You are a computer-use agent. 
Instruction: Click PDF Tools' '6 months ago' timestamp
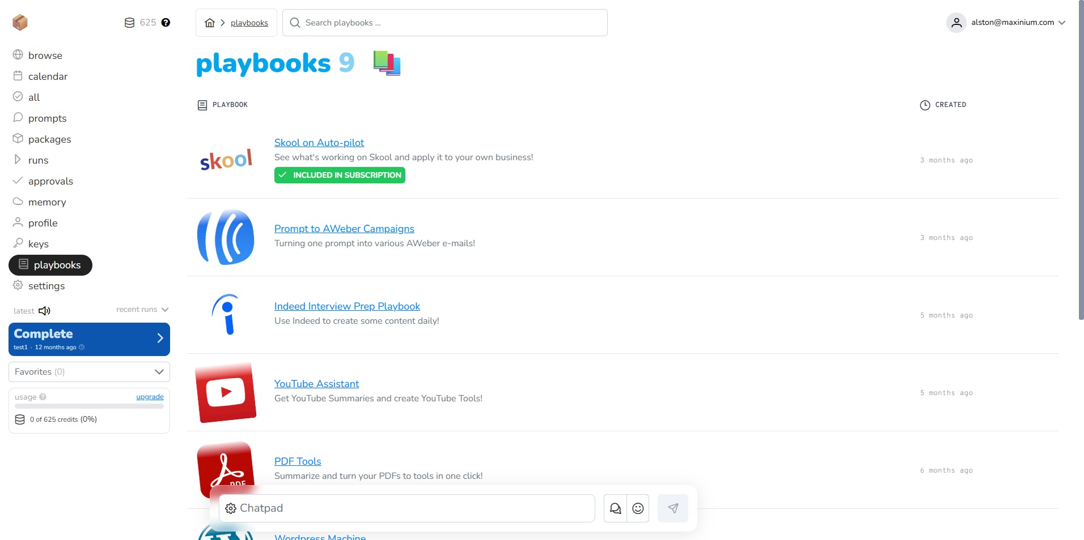(946, 470)
